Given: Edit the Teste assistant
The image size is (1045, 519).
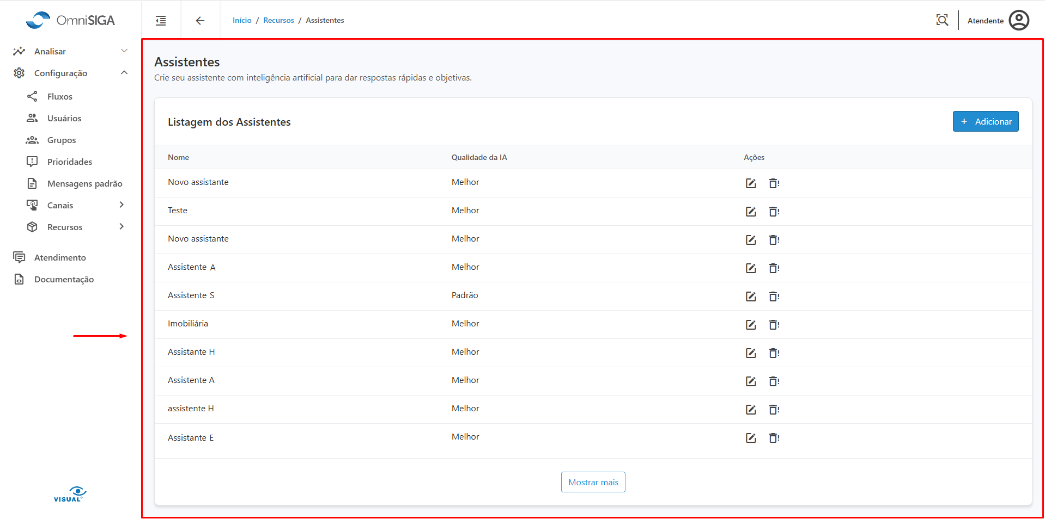Looking at the screenshot, I should [x=751, y=212].
